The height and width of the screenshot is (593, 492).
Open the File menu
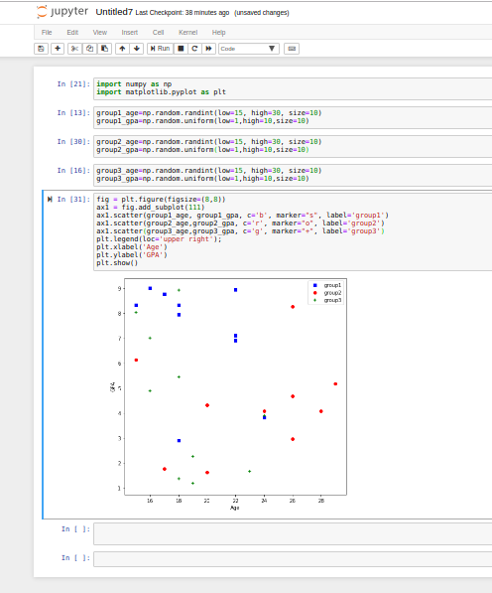tap(47, 32)
